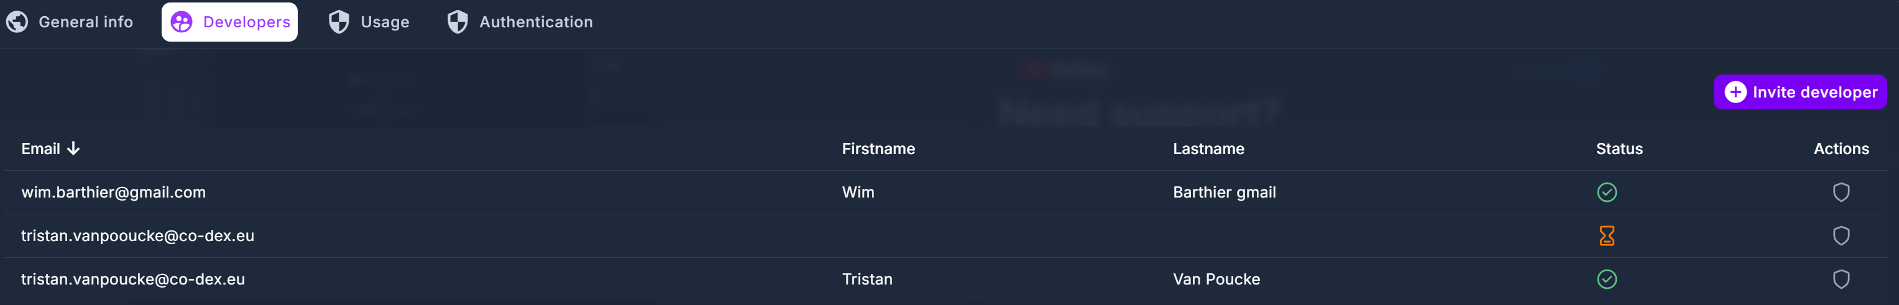This screenshot has height=305, width=1899.
Task: Sort the table by Email arrow
Action: point(73,149)
